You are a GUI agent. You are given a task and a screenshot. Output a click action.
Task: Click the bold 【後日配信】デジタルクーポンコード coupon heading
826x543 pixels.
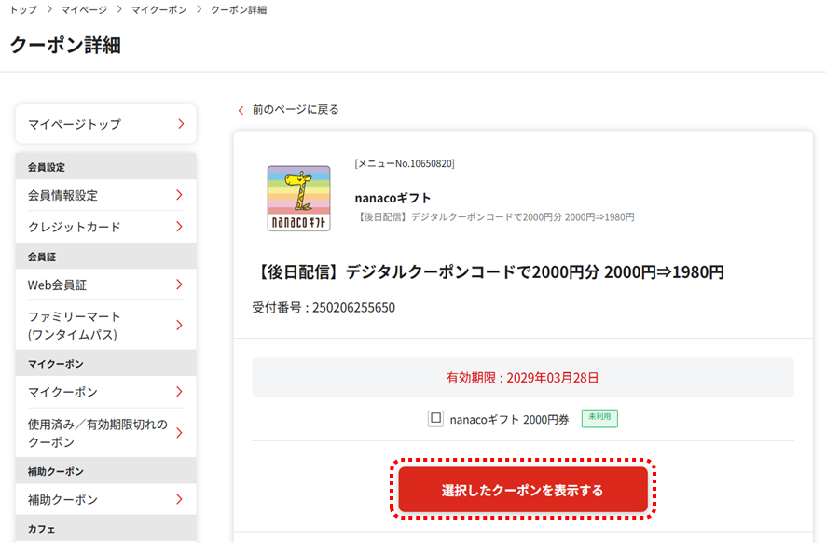[489, 272]
